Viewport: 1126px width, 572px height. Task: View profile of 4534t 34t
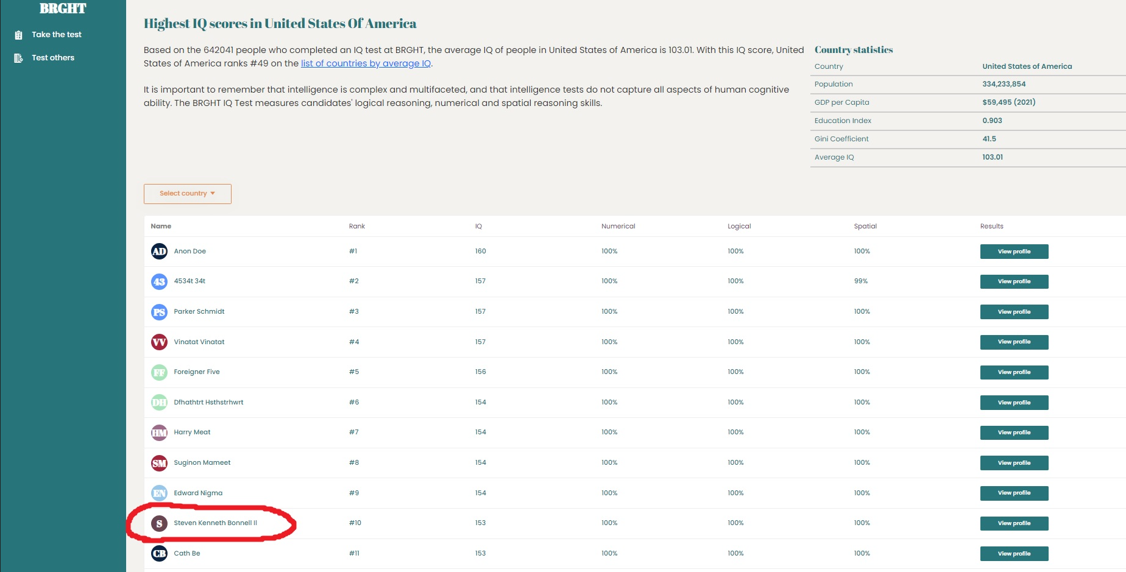1014,281
